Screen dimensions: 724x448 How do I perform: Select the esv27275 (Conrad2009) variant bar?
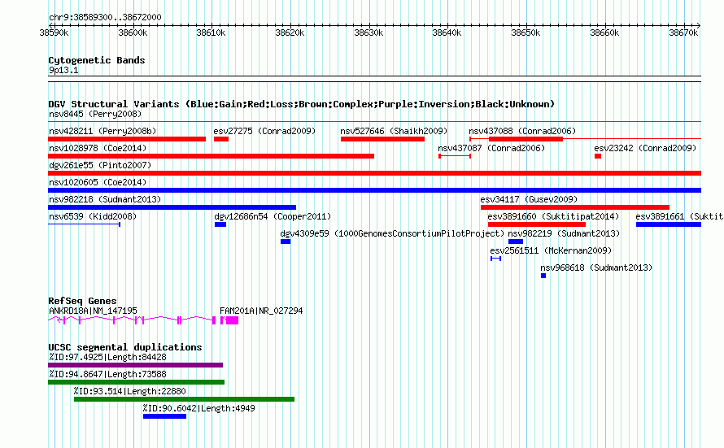point(221,139)
